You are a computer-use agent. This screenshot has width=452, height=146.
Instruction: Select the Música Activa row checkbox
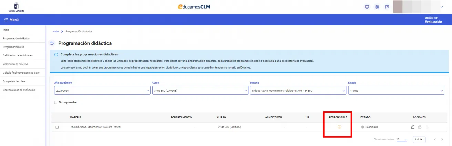(57, 127)
